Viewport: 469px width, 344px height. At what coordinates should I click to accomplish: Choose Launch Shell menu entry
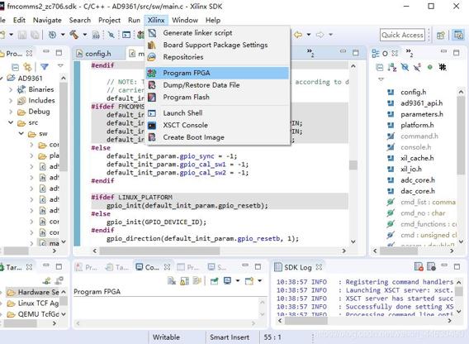[217, 113]
